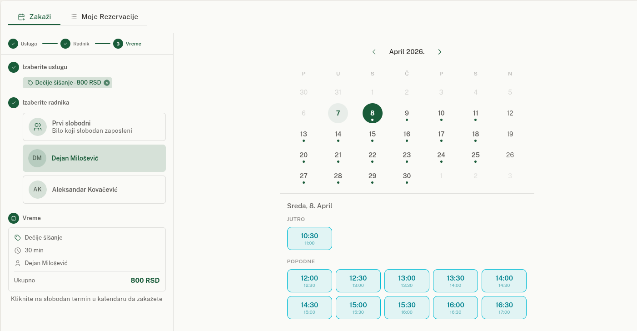Image resolution: width=637 pixels, height=331 pixels.
Task: Click the Prvi slobodni group icon
Action: tap(37, 127)
